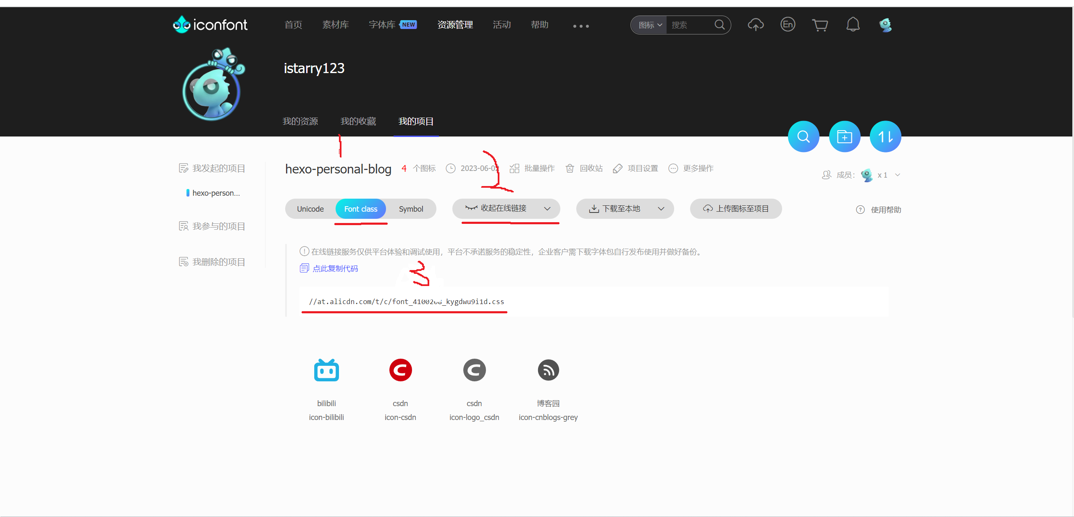Click the 点此复制代码 link
The image size is (1074, 517).
click(x=335, y=268)
